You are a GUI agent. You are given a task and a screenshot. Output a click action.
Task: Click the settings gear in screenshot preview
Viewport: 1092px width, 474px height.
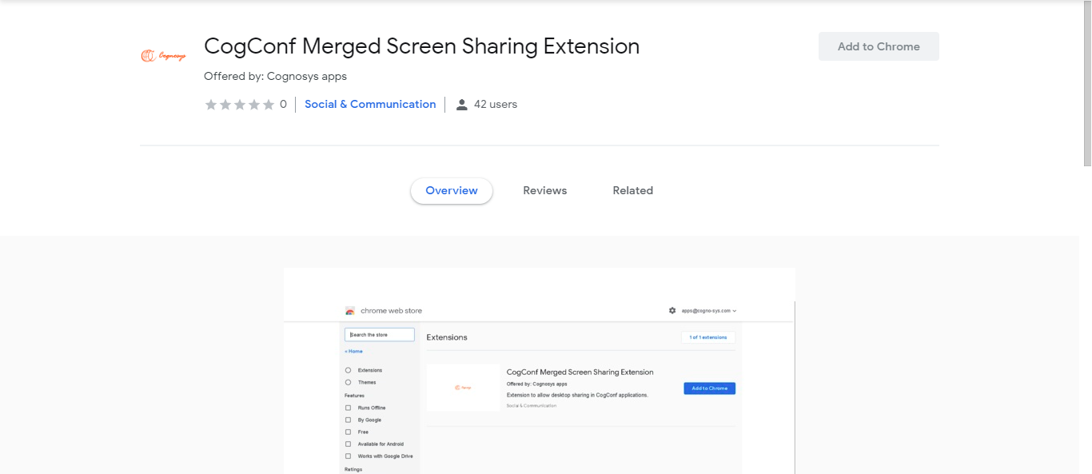672,310
